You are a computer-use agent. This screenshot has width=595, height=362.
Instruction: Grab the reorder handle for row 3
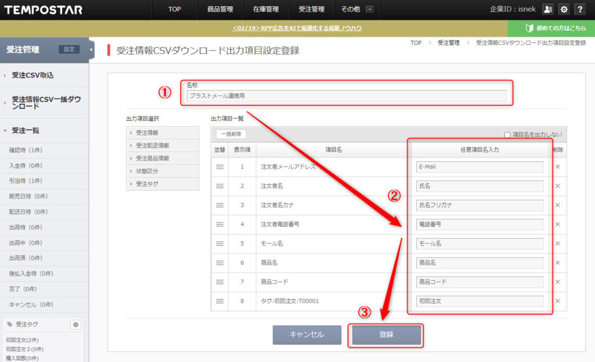point(220,205)
